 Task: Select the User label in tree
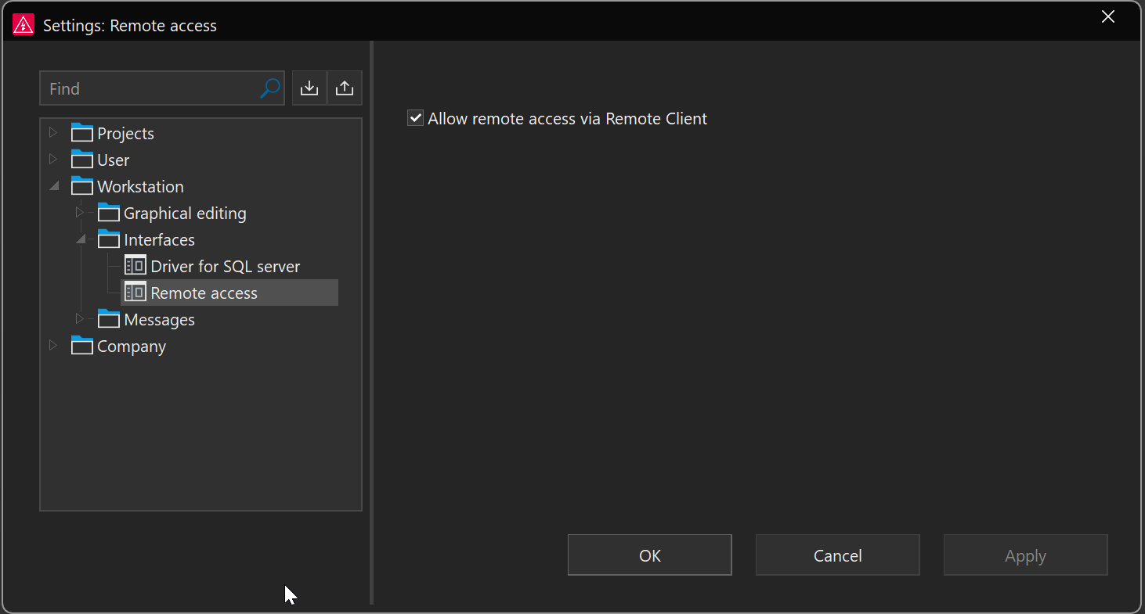[113, 160]
